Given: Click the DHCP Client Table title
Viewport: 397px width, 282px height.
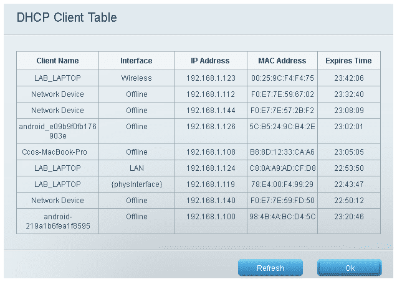Looking at the screenshot, I should [x=66, y=17].
